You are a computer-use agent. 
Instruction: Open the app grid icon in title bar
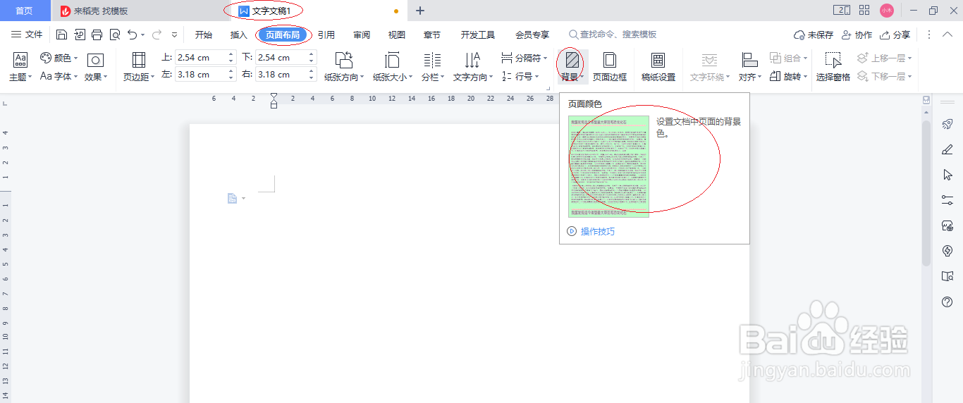[864, 10]
